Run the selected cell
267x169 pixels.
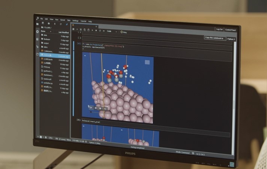92,30
